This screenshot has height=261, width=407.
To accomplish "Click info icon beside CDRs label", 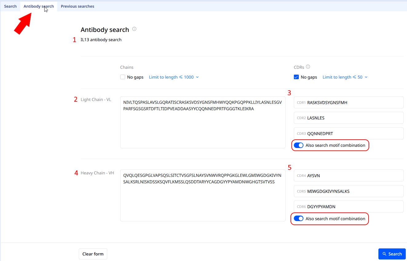I will pos(308,67).
